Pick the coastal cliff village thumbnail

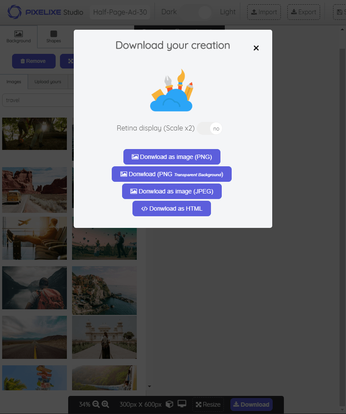[x=104, y=290]
